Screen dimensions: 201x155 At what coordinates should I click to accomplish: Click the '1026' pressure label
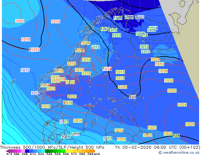pos(190,124)
